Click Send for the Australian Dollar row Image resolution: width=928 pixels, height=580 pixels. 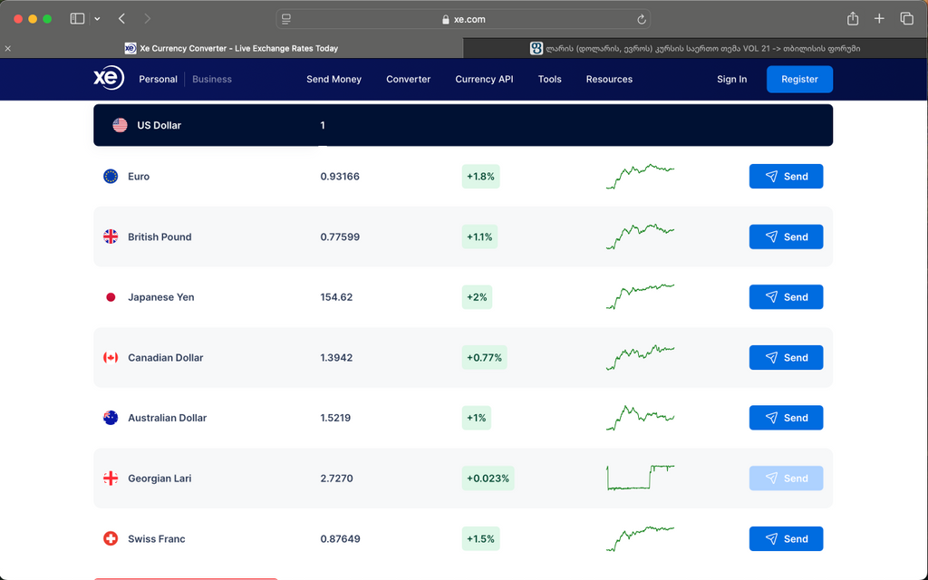786,418
